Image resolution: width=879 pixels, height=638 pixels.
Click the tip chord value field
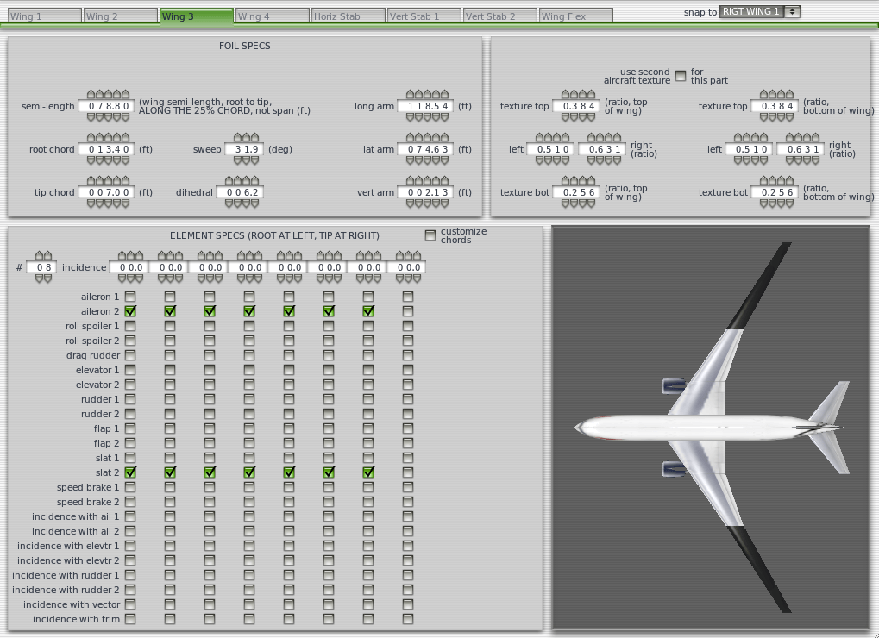click(x=106, y=192)
